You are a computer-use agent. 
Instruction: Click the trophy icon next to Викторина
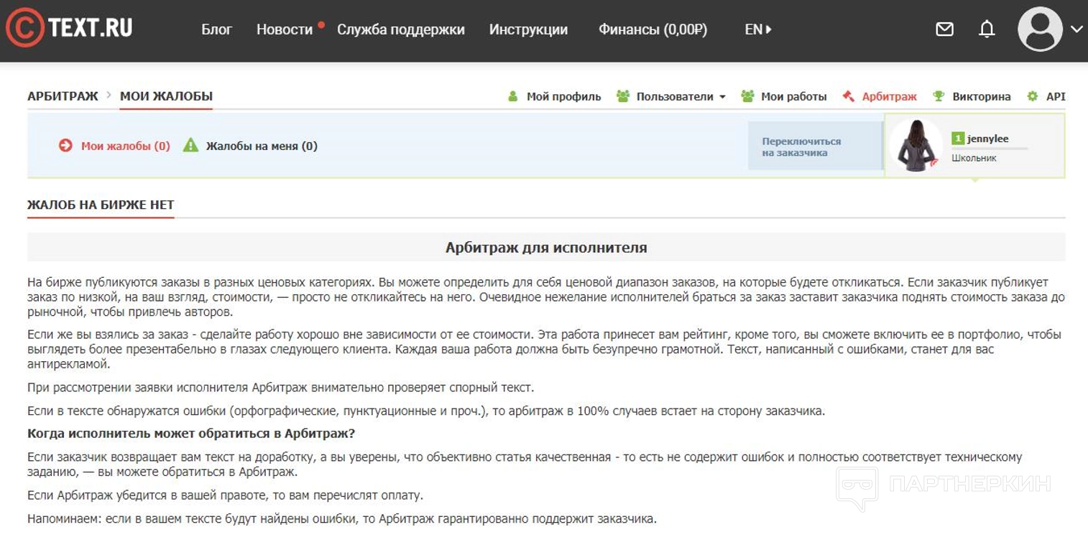938,96
